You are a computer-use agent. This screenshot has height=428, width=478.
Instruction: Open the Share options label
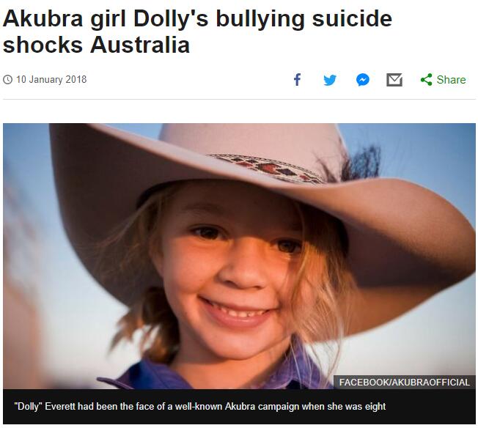point(451,80)
